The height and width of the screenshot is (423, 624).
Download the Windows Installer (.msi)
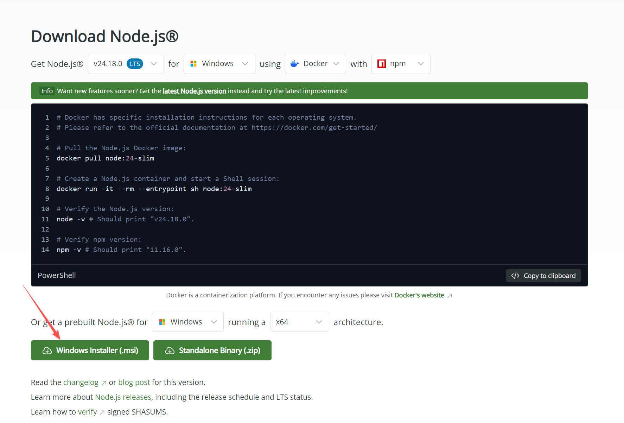[x=90, y=350]
